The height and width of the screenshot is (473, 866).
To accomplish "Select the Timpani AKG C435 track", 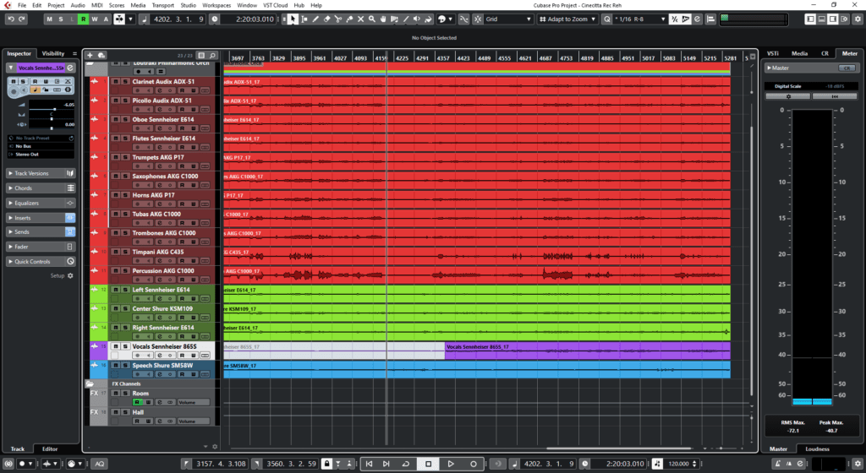I will point(158,252).
